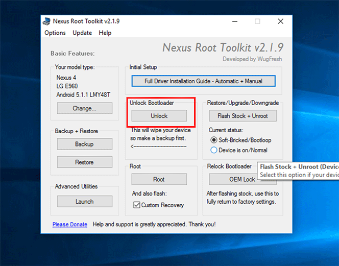Open the Please Donate link
The image size is (339, 266).
(70, 224)
